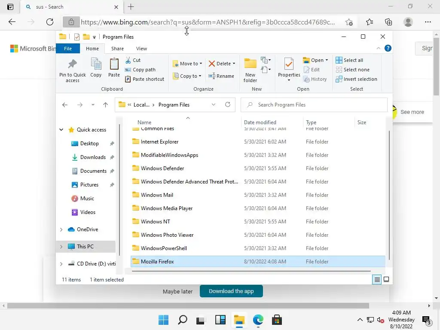Open History for the selected item
This screenshot has width=440, height=330.
[x=315, y=79]
